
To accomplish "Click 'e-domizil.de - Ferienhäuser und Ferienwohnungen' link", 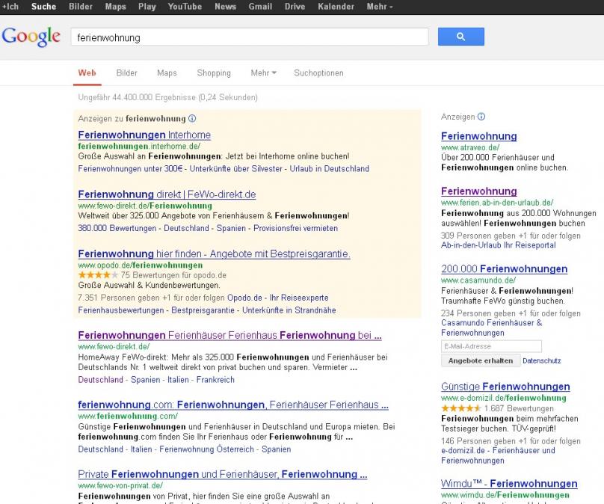I will [498, 455].
